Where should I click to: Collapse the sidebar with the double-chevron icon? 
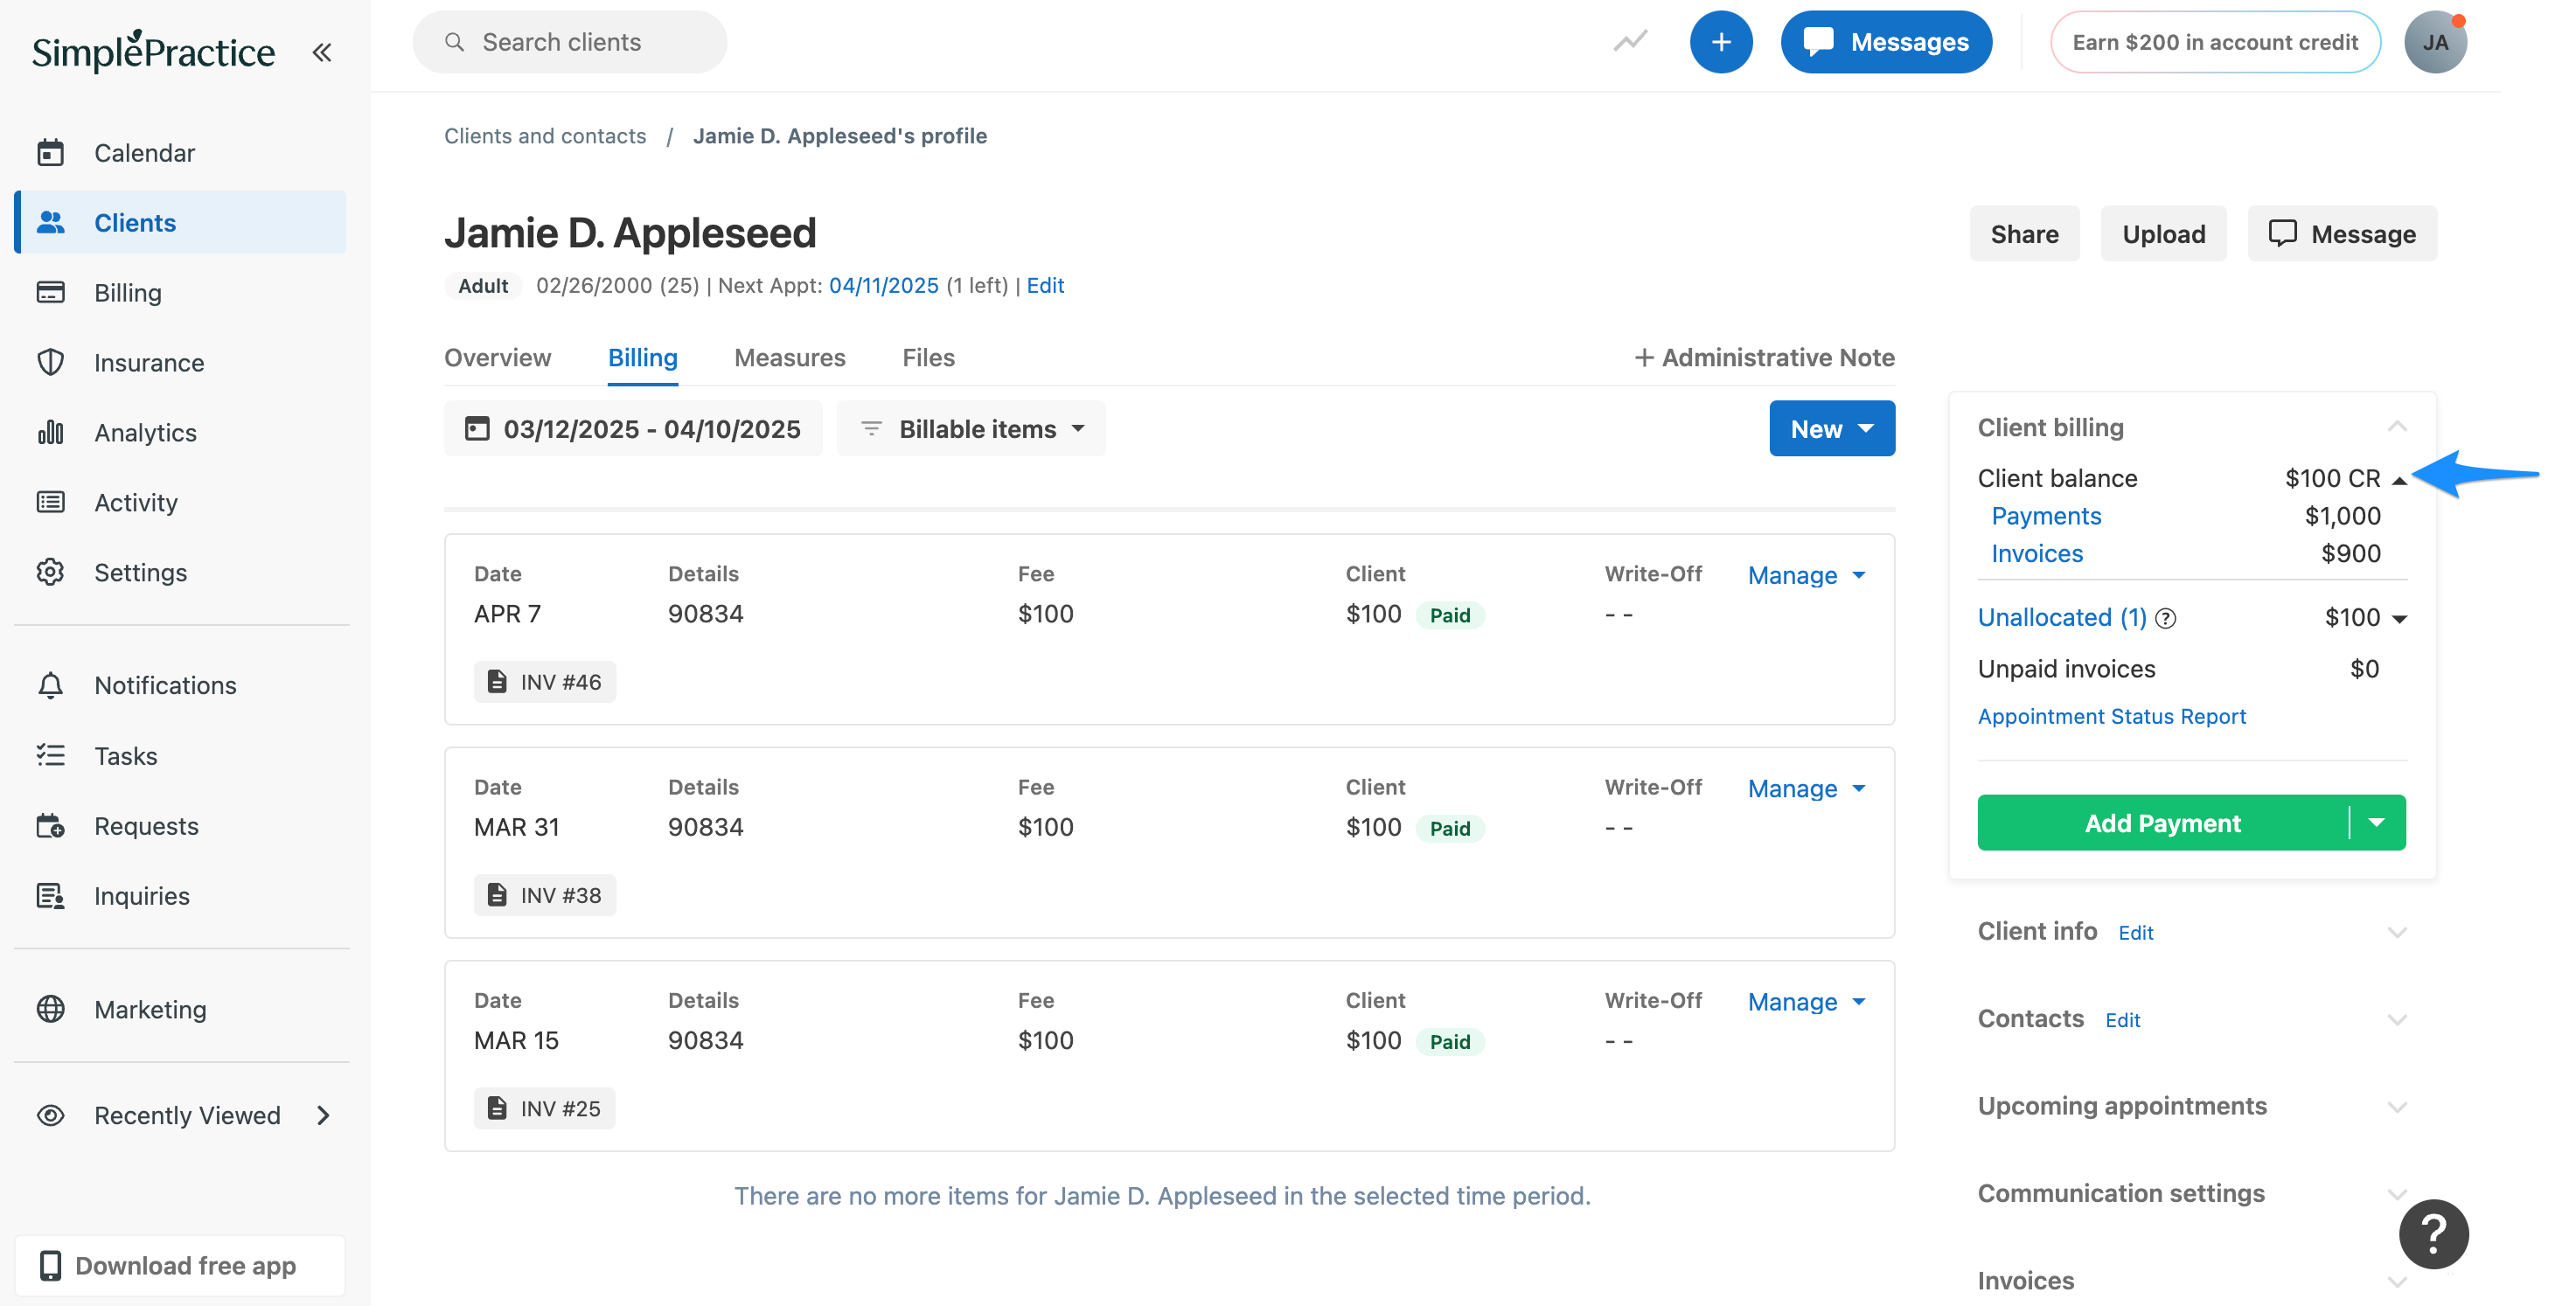click(322, 52)
